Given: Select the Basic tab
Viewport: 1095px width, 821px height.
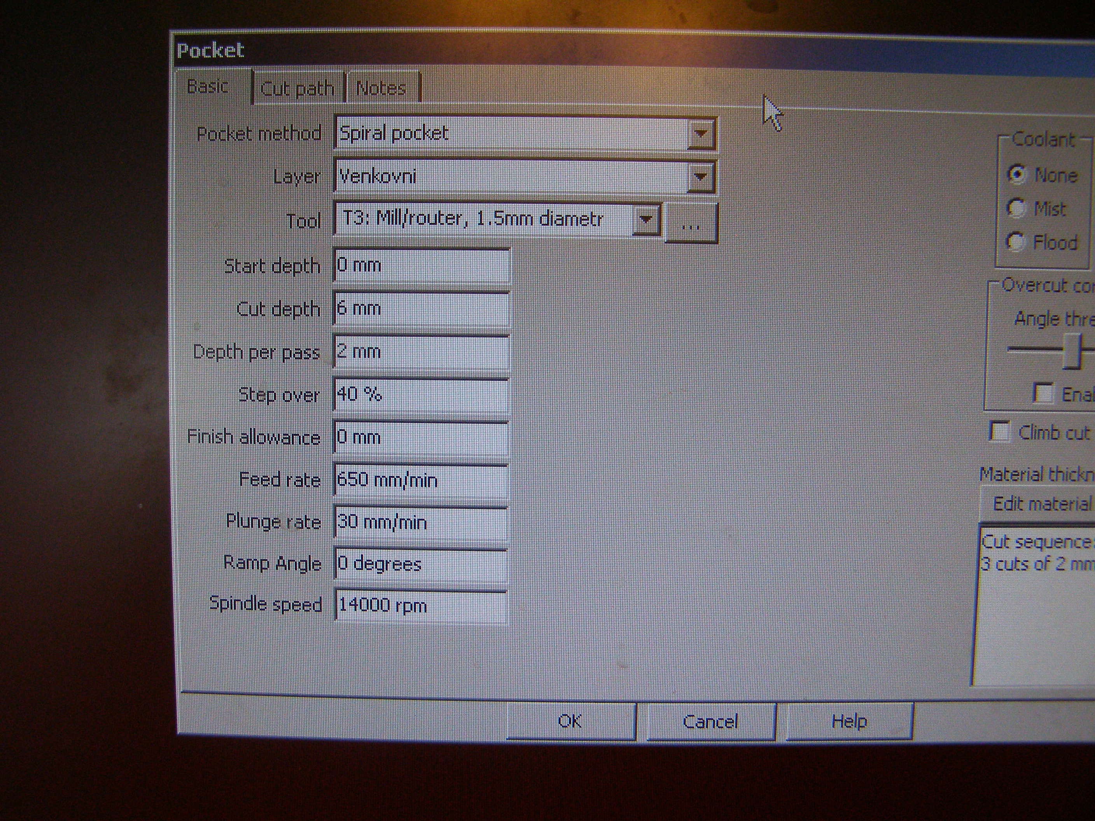Looking at the screenshot, I should tap(208, 87).
